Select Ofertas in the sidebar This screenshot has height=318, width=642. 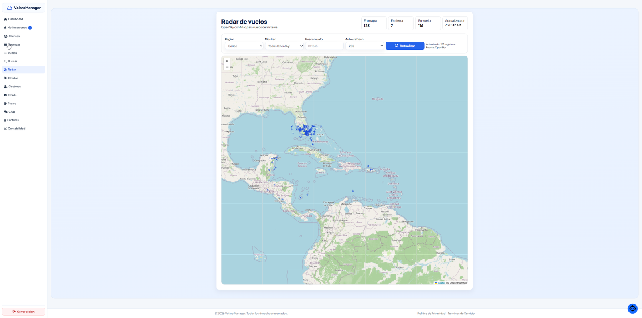[x=24, y=78]
